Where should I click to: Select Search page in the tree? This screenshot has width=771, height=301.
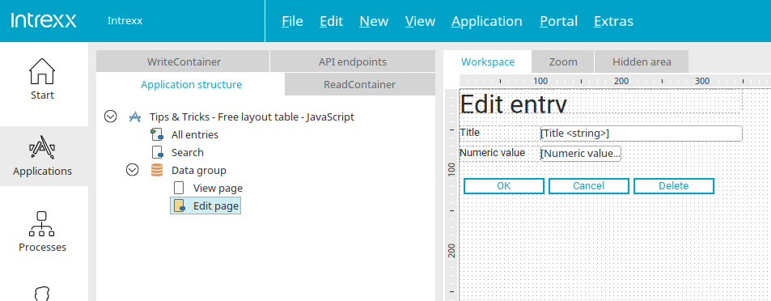[188, 152]
